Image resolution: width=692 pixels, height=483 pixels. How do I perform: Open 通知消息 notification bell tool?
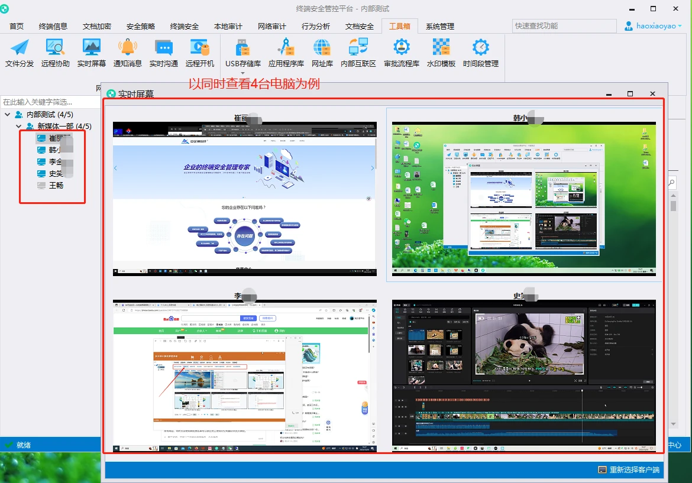pos(128,53)
